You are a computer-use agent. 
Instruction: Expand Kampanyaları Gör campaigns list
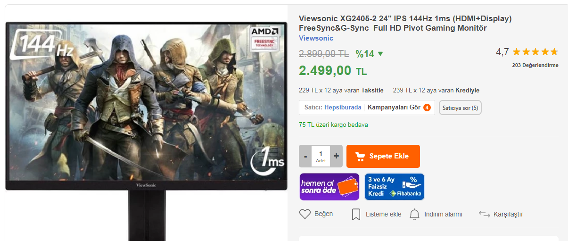pyautogui.click(x=394, y=108)
